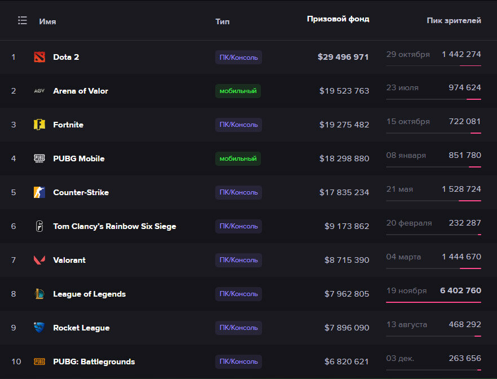Click the Dota 2 game logo icon
This screenshot has height=379, width=497.
tap(39, 57)
